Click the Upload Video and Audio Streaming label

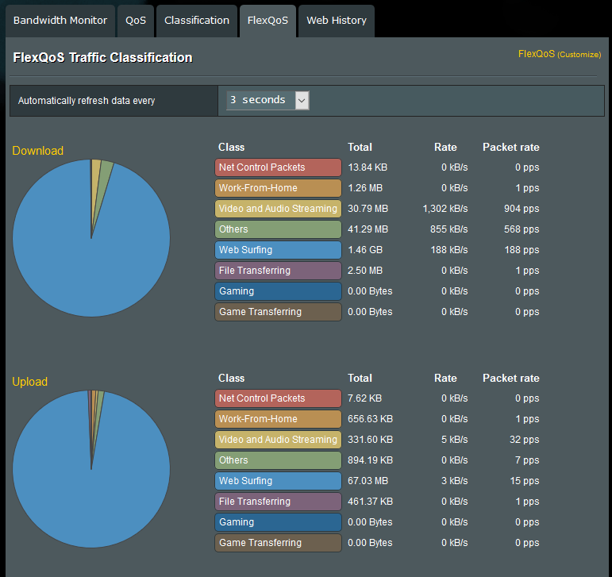click(x=278, y=440)
